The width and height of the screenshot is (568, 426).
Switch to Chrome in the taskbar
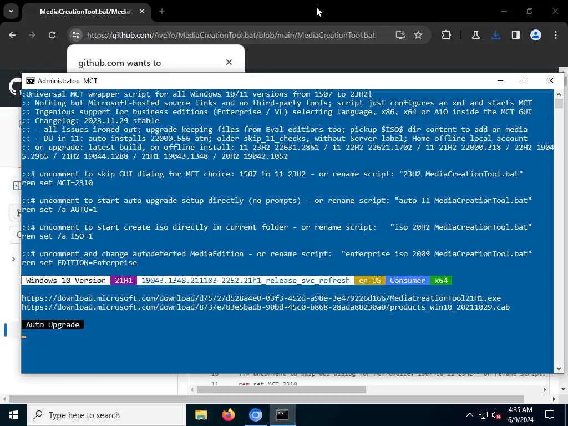[x=255, y=415]
